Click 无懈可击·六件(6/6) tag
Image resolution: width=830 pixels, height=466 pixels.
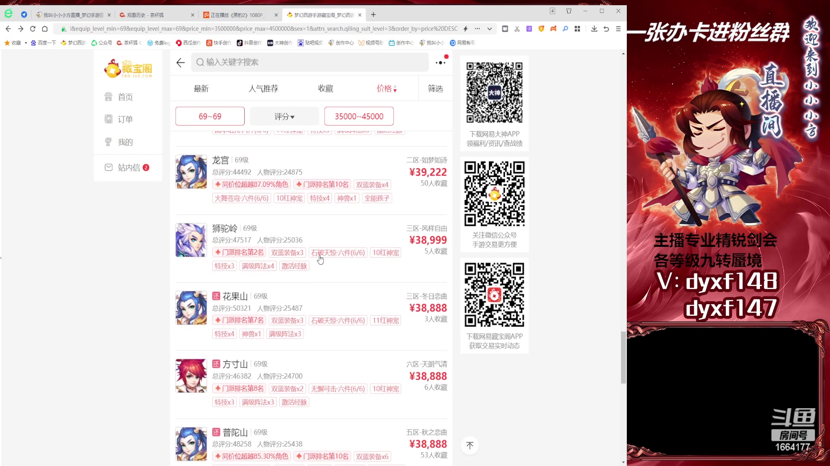pyautogui.click(x=338, y=389)
